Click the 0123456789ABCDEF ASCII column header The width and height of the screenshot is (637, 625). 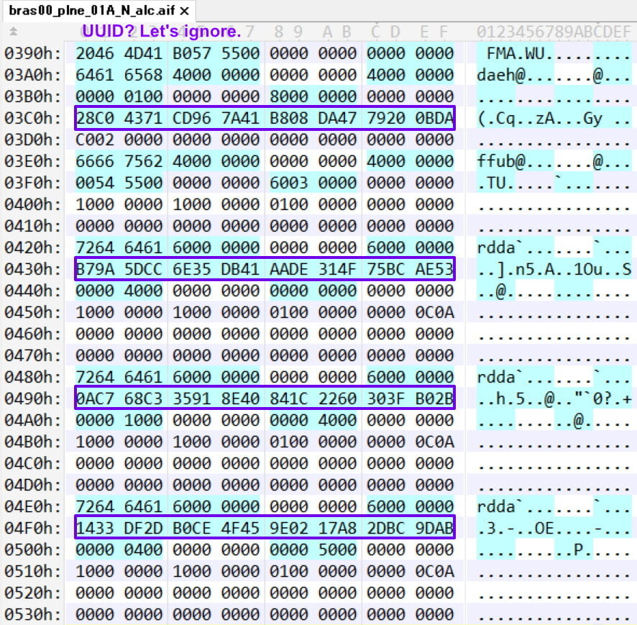coord(554,32)
